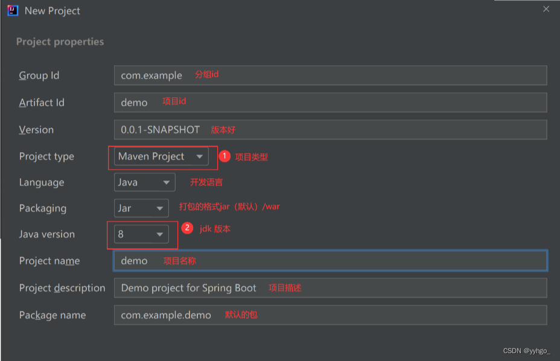Click the Artifact Id label
The width and height of the screenshot is (560, 361).
42,103
